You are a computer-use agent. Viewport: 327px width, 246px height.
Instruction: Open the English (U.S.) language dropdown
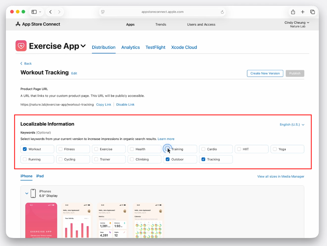(292, 125)
